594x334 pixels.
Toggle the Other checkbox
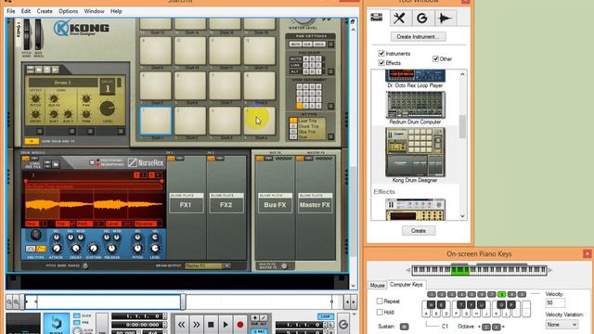click(435, 58)
